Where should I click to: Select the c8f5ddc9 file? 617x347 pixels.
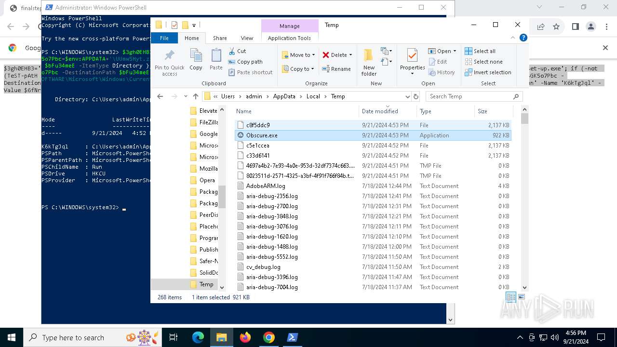373,125
